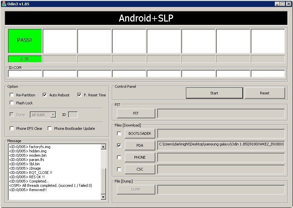
Task: Select the 'RES OK !!' log line
Action: pos(27,177)
